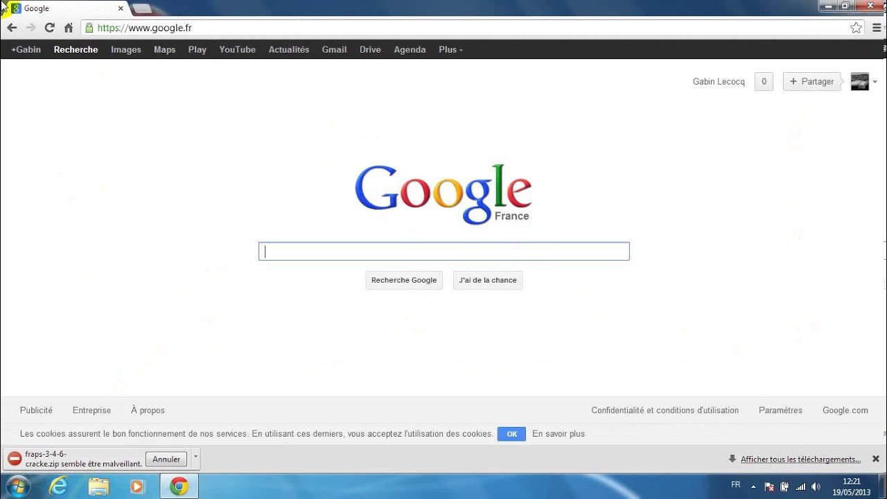Screen dimensions: 887x499
Task: Expand the account dropdown arrow beside the photo
Action: [x=875, y=82]
